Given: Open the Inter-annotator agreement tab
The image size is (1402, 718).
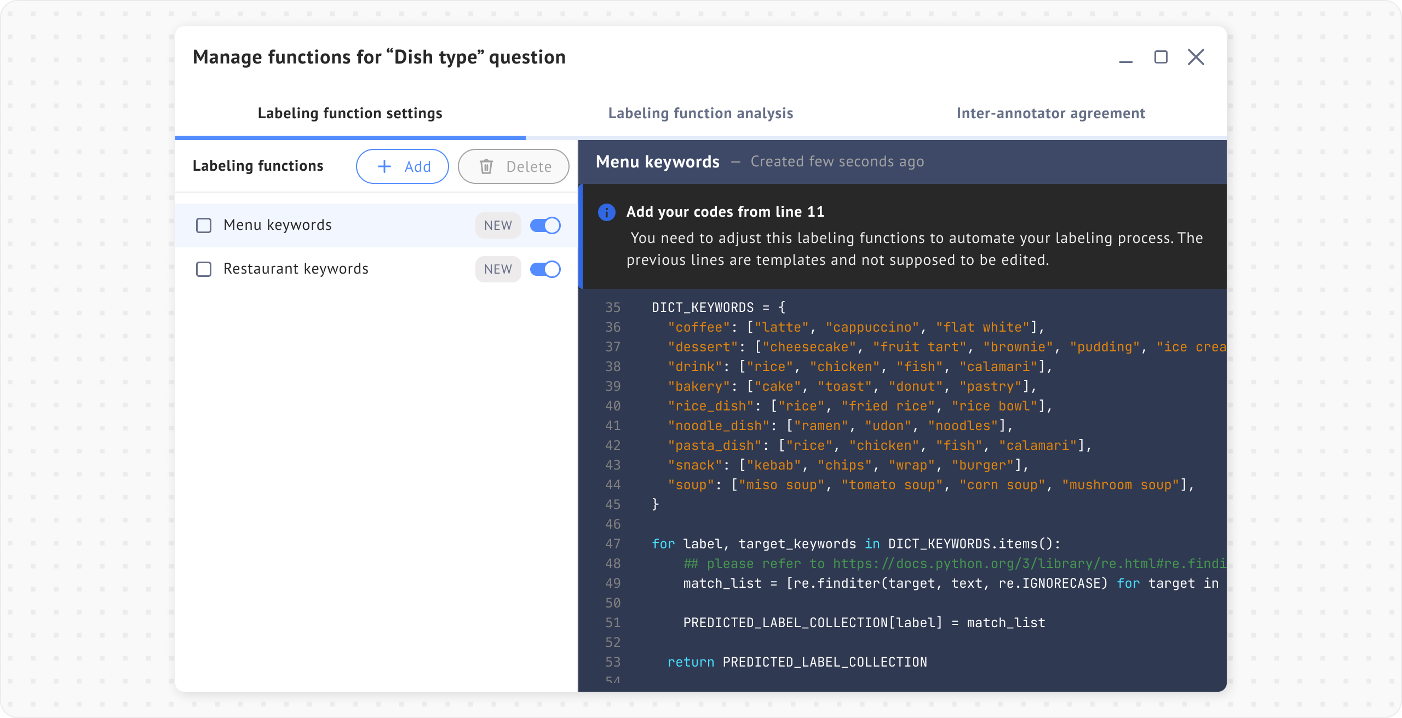Looking at the screenshot, I should pyautogui.click(x=1050, y=113).
